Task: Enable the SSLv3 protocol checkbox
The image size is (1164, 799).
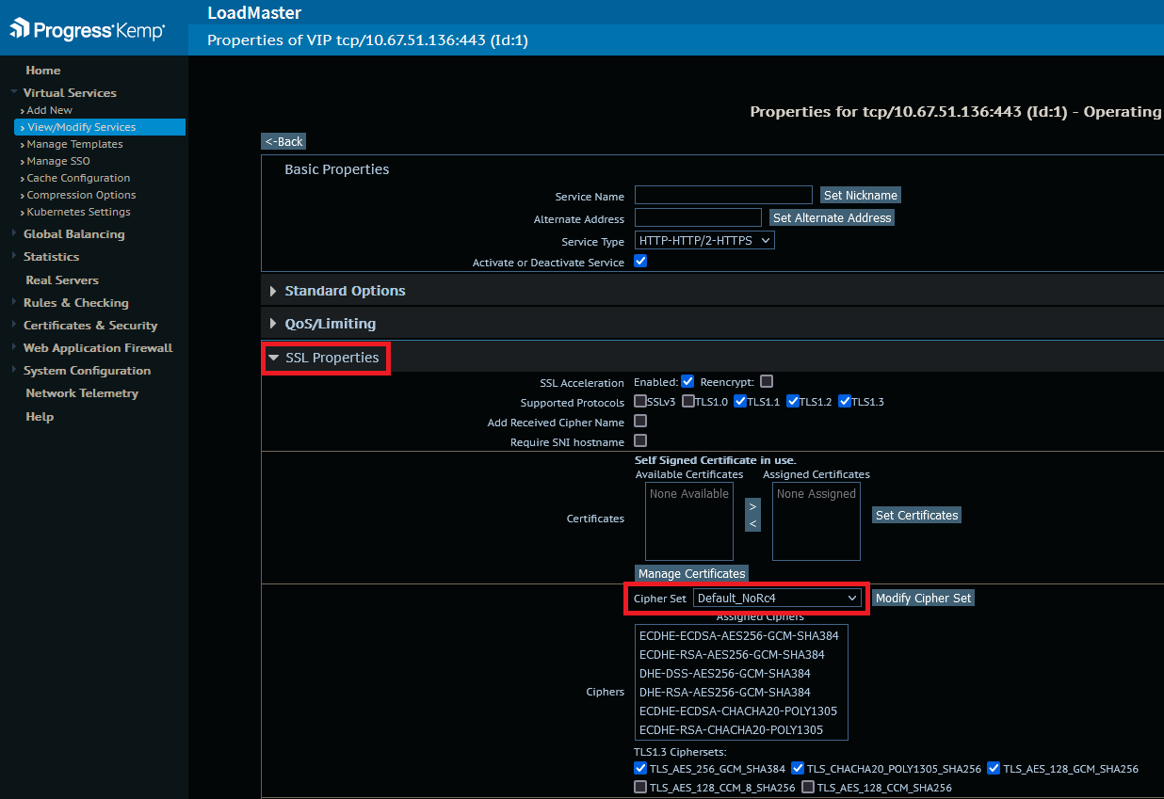Action: point(640,401)
